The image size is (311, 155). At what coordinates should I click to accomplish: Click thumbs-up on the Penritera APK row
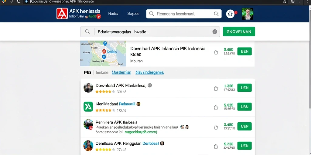[x=216, y=127]
